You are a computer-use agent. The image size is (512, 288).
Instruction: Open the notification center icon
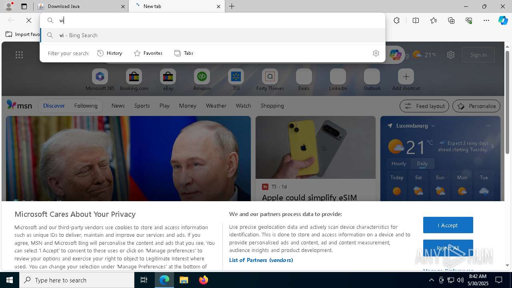[499, 280]
